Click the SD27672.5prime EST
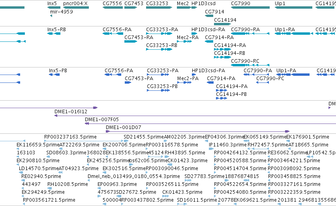This screenshot has width=336, height=206. click(x=119, y=197)
